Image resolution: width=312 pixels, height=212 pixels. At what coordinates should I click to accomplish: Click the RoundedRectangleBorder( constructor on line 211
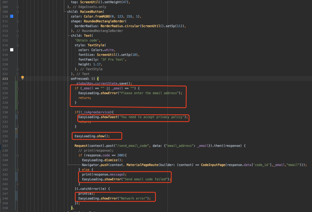pos(105,21)
